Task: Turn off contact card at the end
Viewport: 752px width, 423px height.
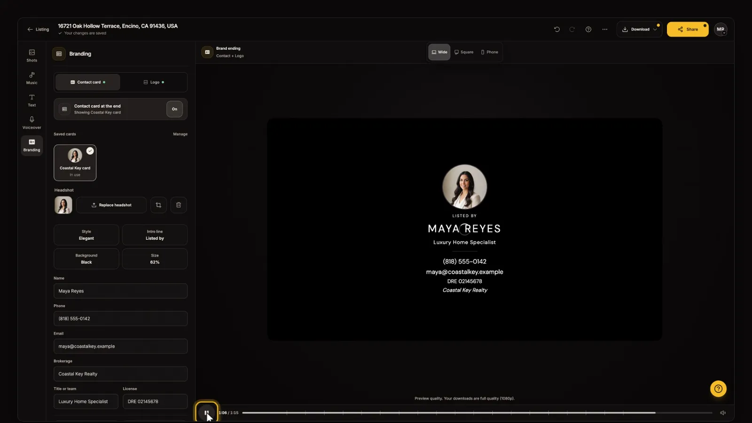Action: coord(174,109)
